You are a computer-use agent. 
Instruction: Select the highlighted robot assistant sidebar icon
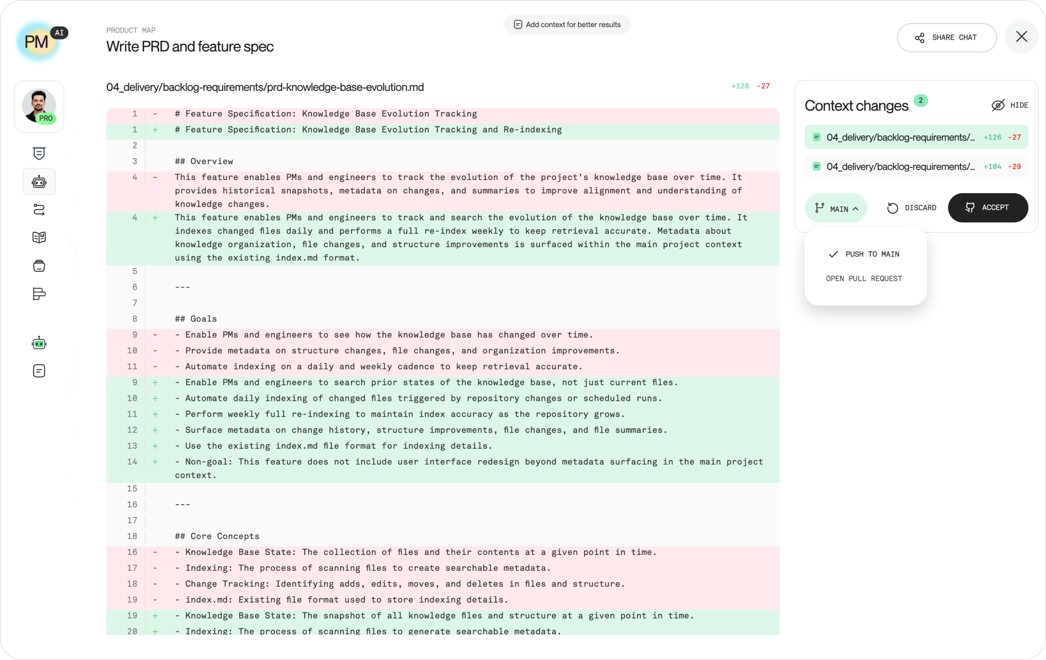[39, 182]
